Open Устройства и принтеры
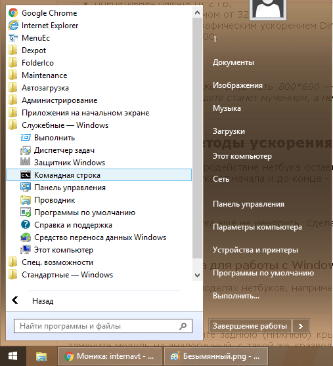 coord(255,250)
